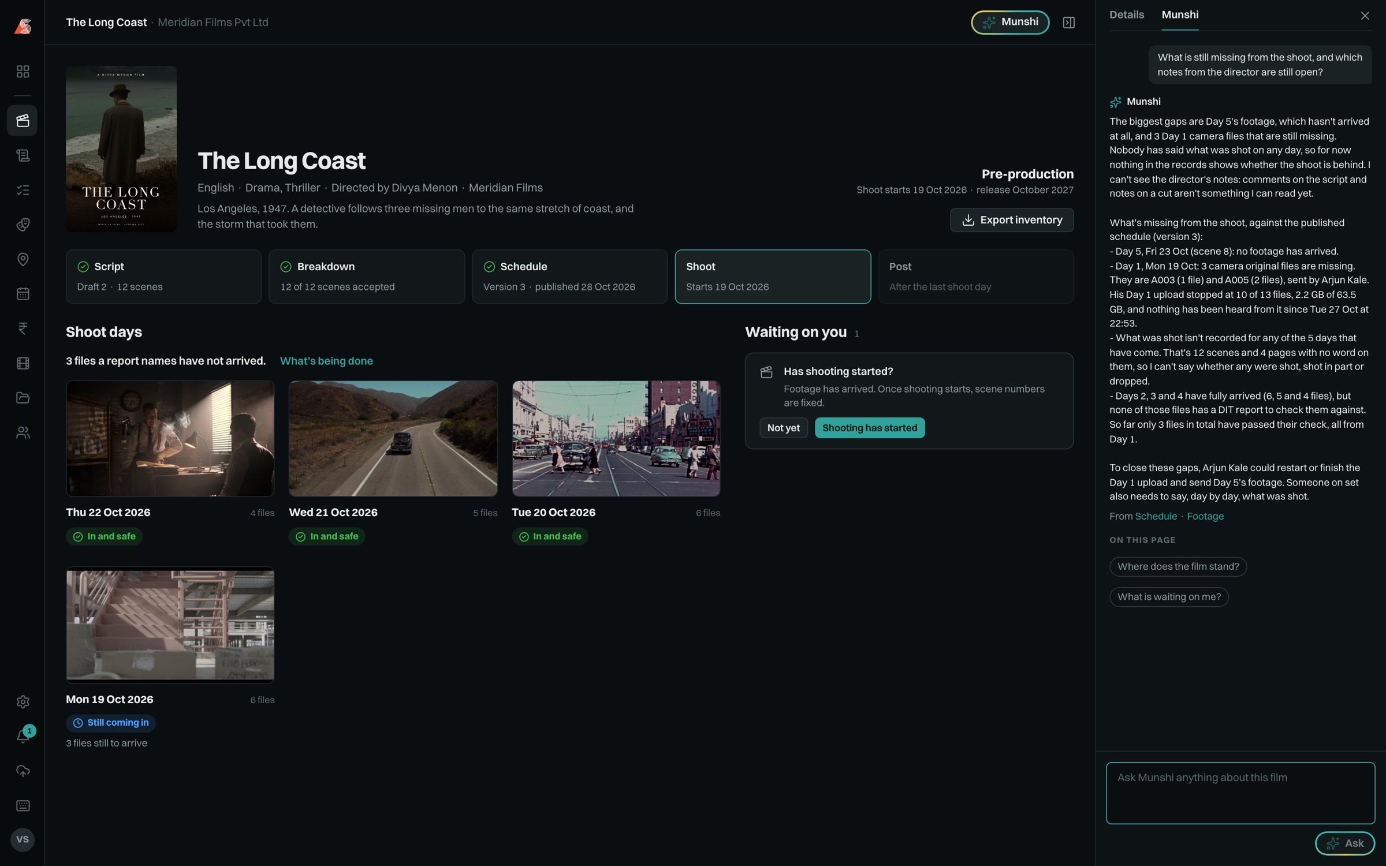The height and width of the screenshot is (866, 1386).
Task: Open Tue 20 Oct 2026 street scene thumbnail
Action: 616,438
